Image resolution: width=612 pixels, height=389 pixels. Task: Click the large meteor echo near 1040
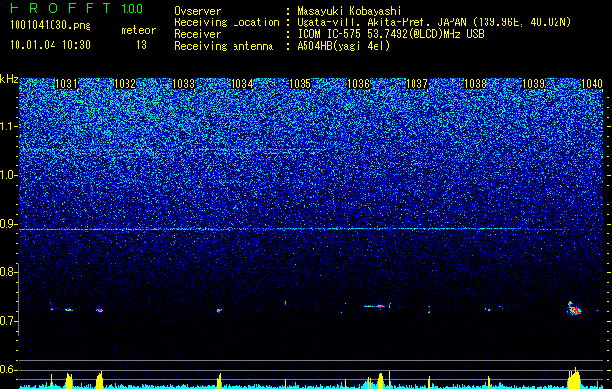point(574,308)
